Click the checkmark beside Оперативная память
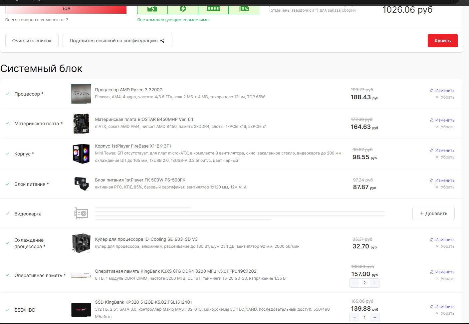 coord(7,275)
